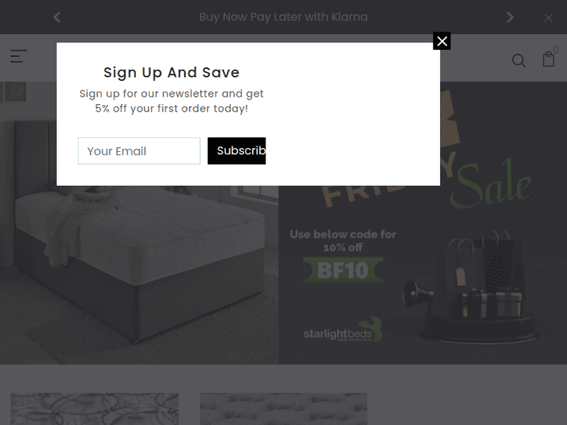
Task: Open the divan bed banner image
Action: (139, 275)
